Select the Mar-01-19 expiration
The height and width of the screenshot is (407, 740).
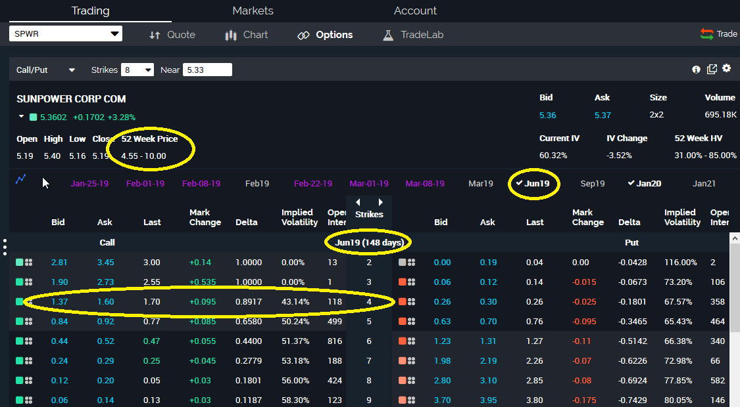click(x=369, y=184)
